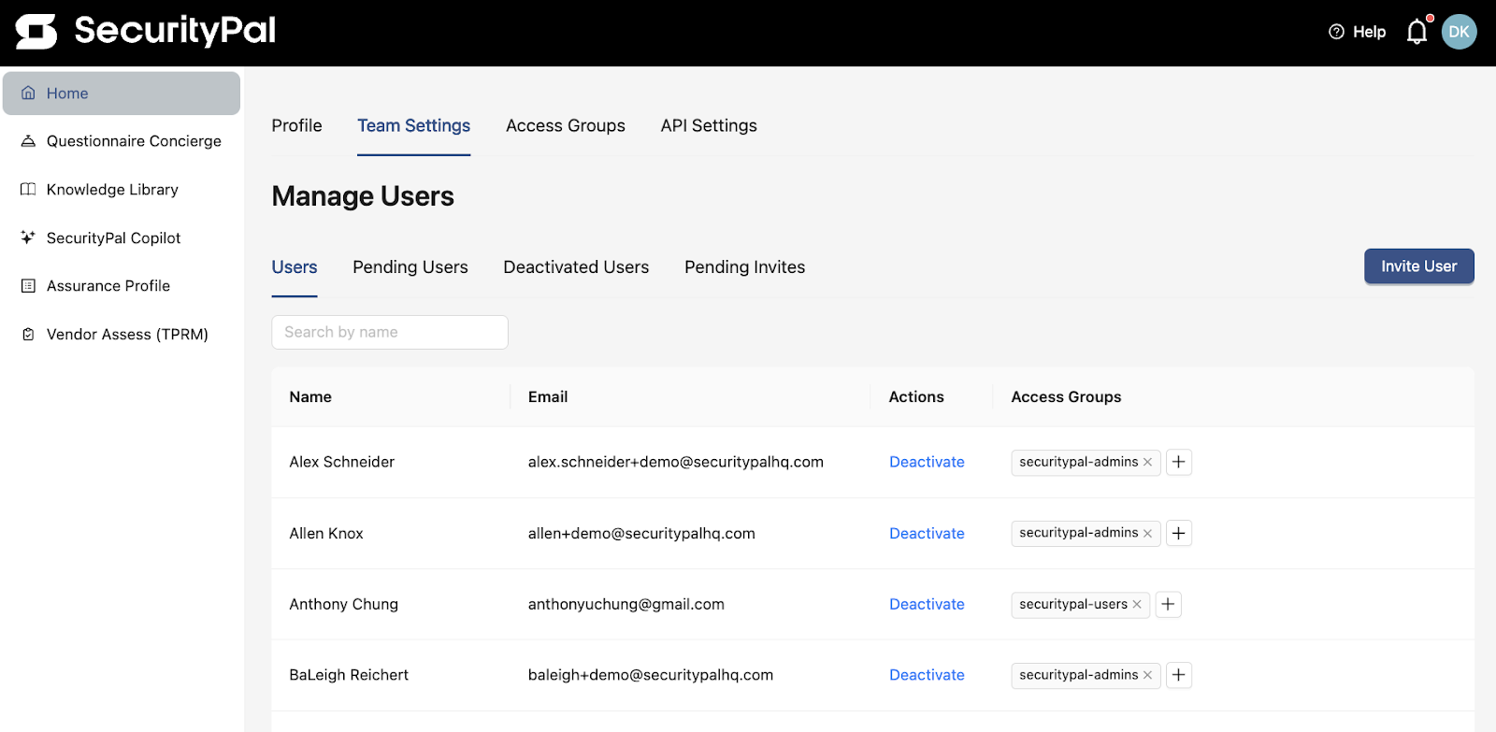1496x732 pixels.
Task: Open the API Settings tab
Action: coord(709,125)
